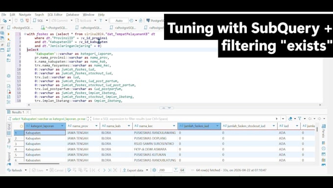Expand the Refresh options dropdown arrow
Image resolution: width=333 pixels, height=188 pixels.
pyautogui.click(x=25, y=170)
